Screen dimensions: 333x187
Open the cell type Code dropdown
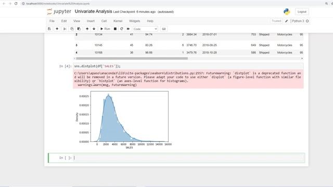pos(145,29)
